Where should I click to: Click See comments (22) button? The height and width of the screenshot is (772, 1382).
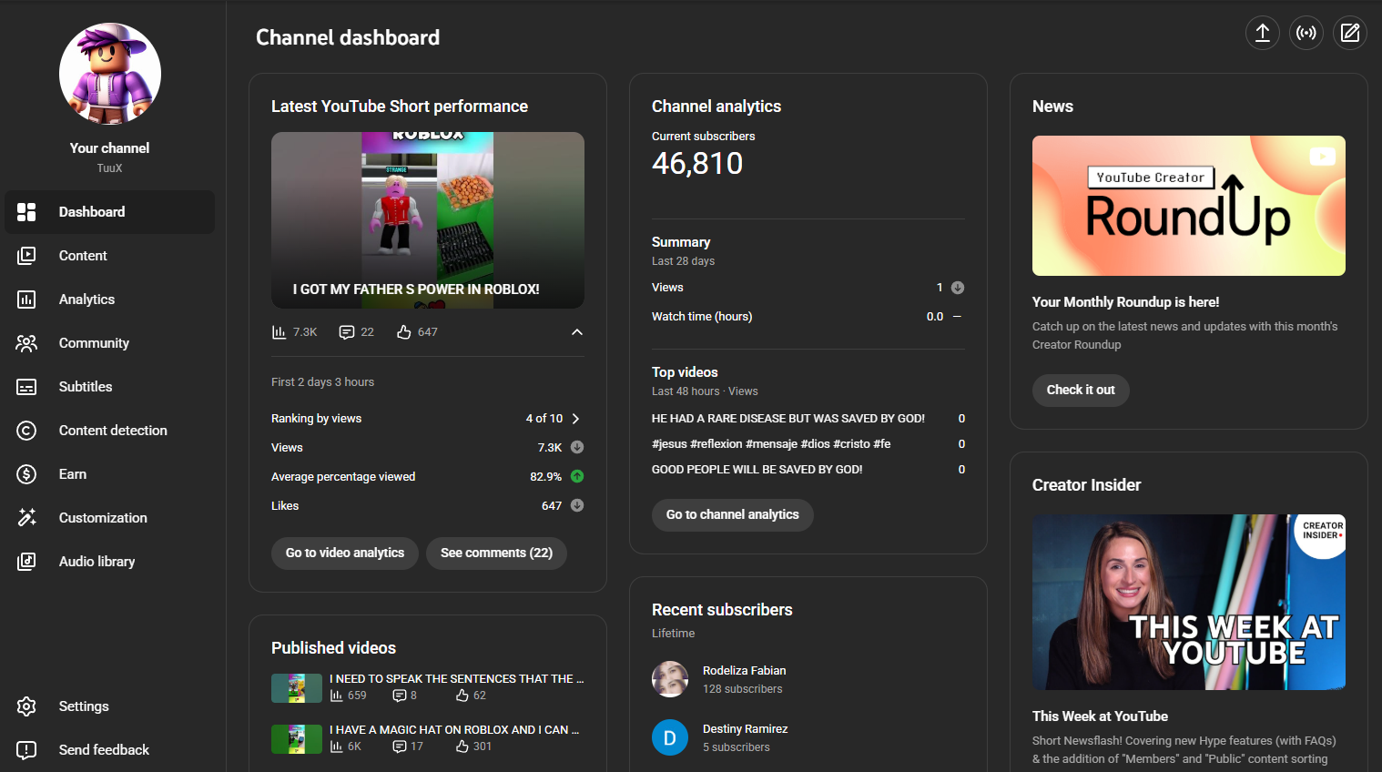[x=496, y=554]
